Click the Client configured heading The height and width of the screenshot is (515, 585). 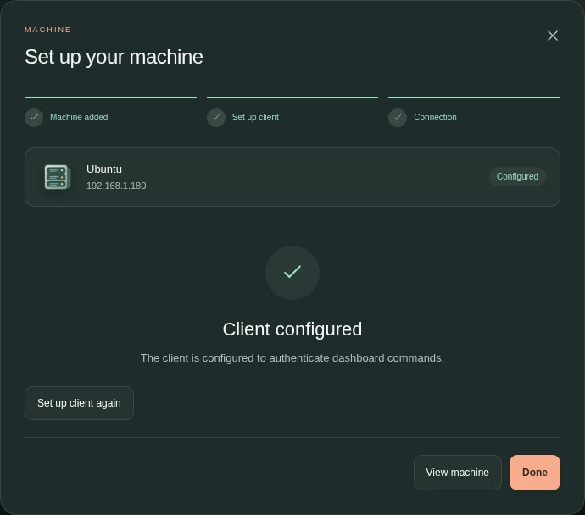[292, 329]
